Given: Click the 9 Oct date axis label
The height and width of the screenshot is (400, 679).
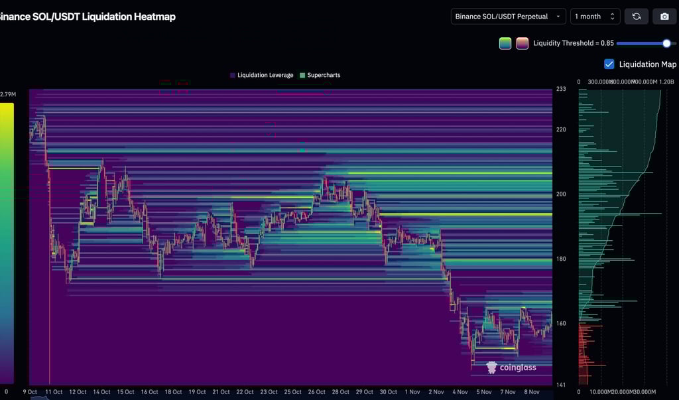Looking at the screenshot, I should [30, 392].
